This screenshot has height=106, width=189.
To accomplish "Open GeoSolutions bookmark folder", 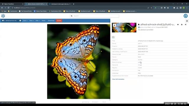I will tap(13, 11).
